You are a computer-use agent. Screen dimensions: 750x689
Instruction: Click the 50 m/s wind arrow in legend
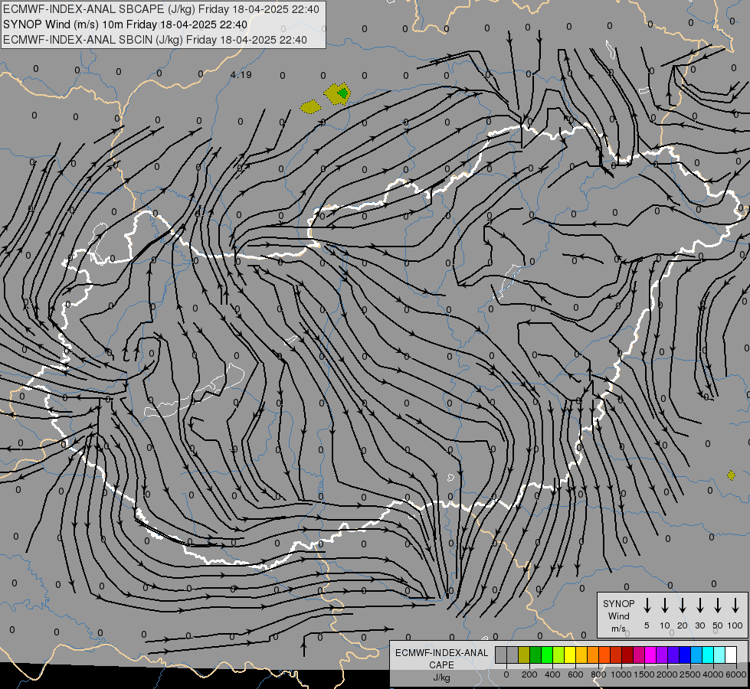718,605
